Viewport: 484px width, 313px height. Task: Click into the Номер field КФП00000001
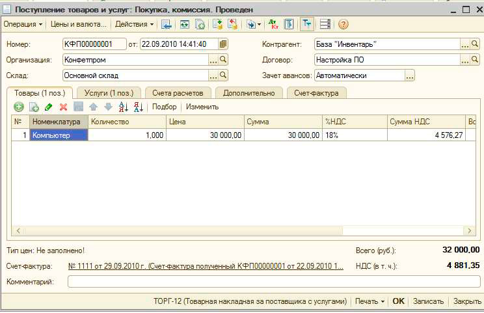coord(94,44)
